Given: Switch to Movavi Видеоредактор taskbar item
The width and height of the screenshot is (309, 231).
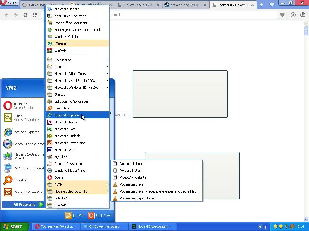Looking at the screenshot, I should coord(152,226).
